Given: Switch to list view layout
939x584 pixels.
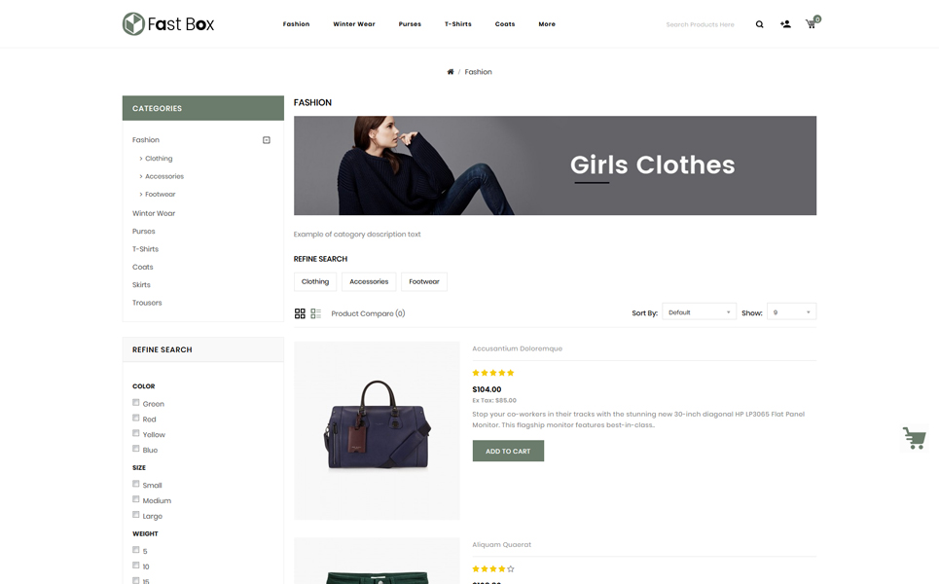Looking at the screenshot, I should pyautogui.click(x=316, y=313).
